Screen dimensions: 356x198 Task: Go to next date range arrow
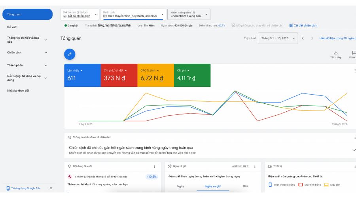coord(312,38)
